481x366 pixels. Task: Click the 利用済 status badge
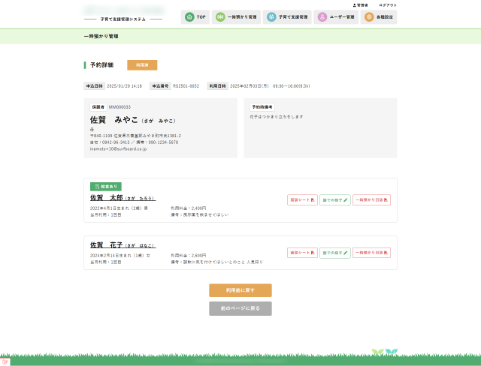point(142,65)
